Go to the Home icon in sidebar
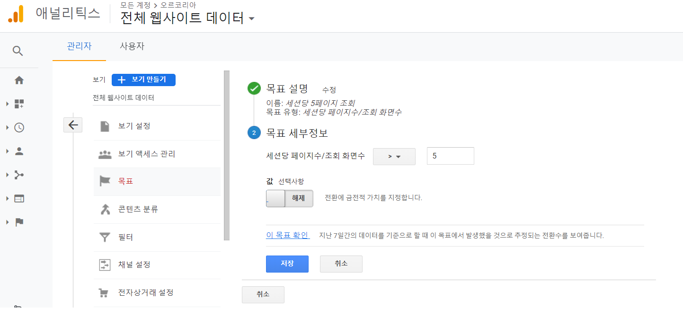This screenshot has height=309, width=683. pyautogui.click(x=19, y=80)
